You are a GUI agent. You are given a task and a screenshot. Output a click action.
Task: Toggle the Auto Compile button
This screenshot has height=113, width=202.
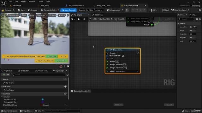68,10
